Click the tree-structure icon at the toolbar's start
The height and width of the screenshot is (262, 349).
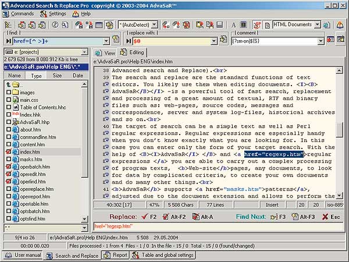pyautogui.click(x=8, y=24)
